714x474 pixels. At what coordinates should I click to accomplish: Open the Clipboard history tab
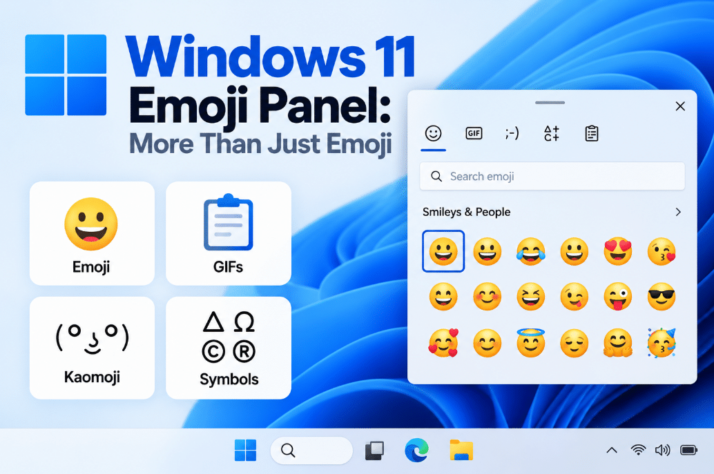[x=592, y=133]
